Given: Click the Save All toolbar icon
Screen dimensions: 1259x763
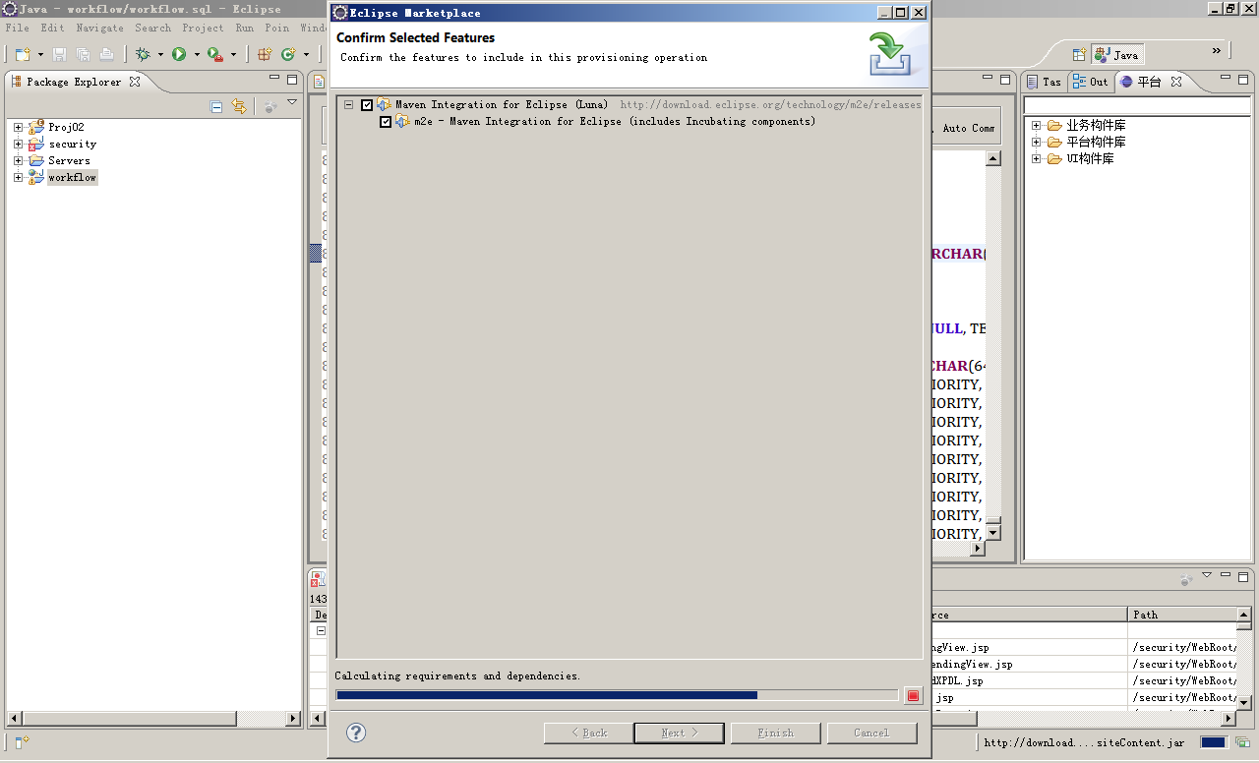Looking at the screenshot, I should [83, 54].
